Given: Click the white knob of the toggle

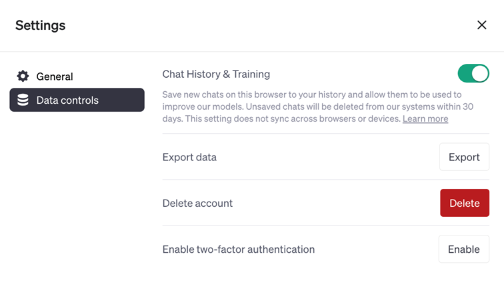Looking at the screenshot, I should [x=480, y=73].
